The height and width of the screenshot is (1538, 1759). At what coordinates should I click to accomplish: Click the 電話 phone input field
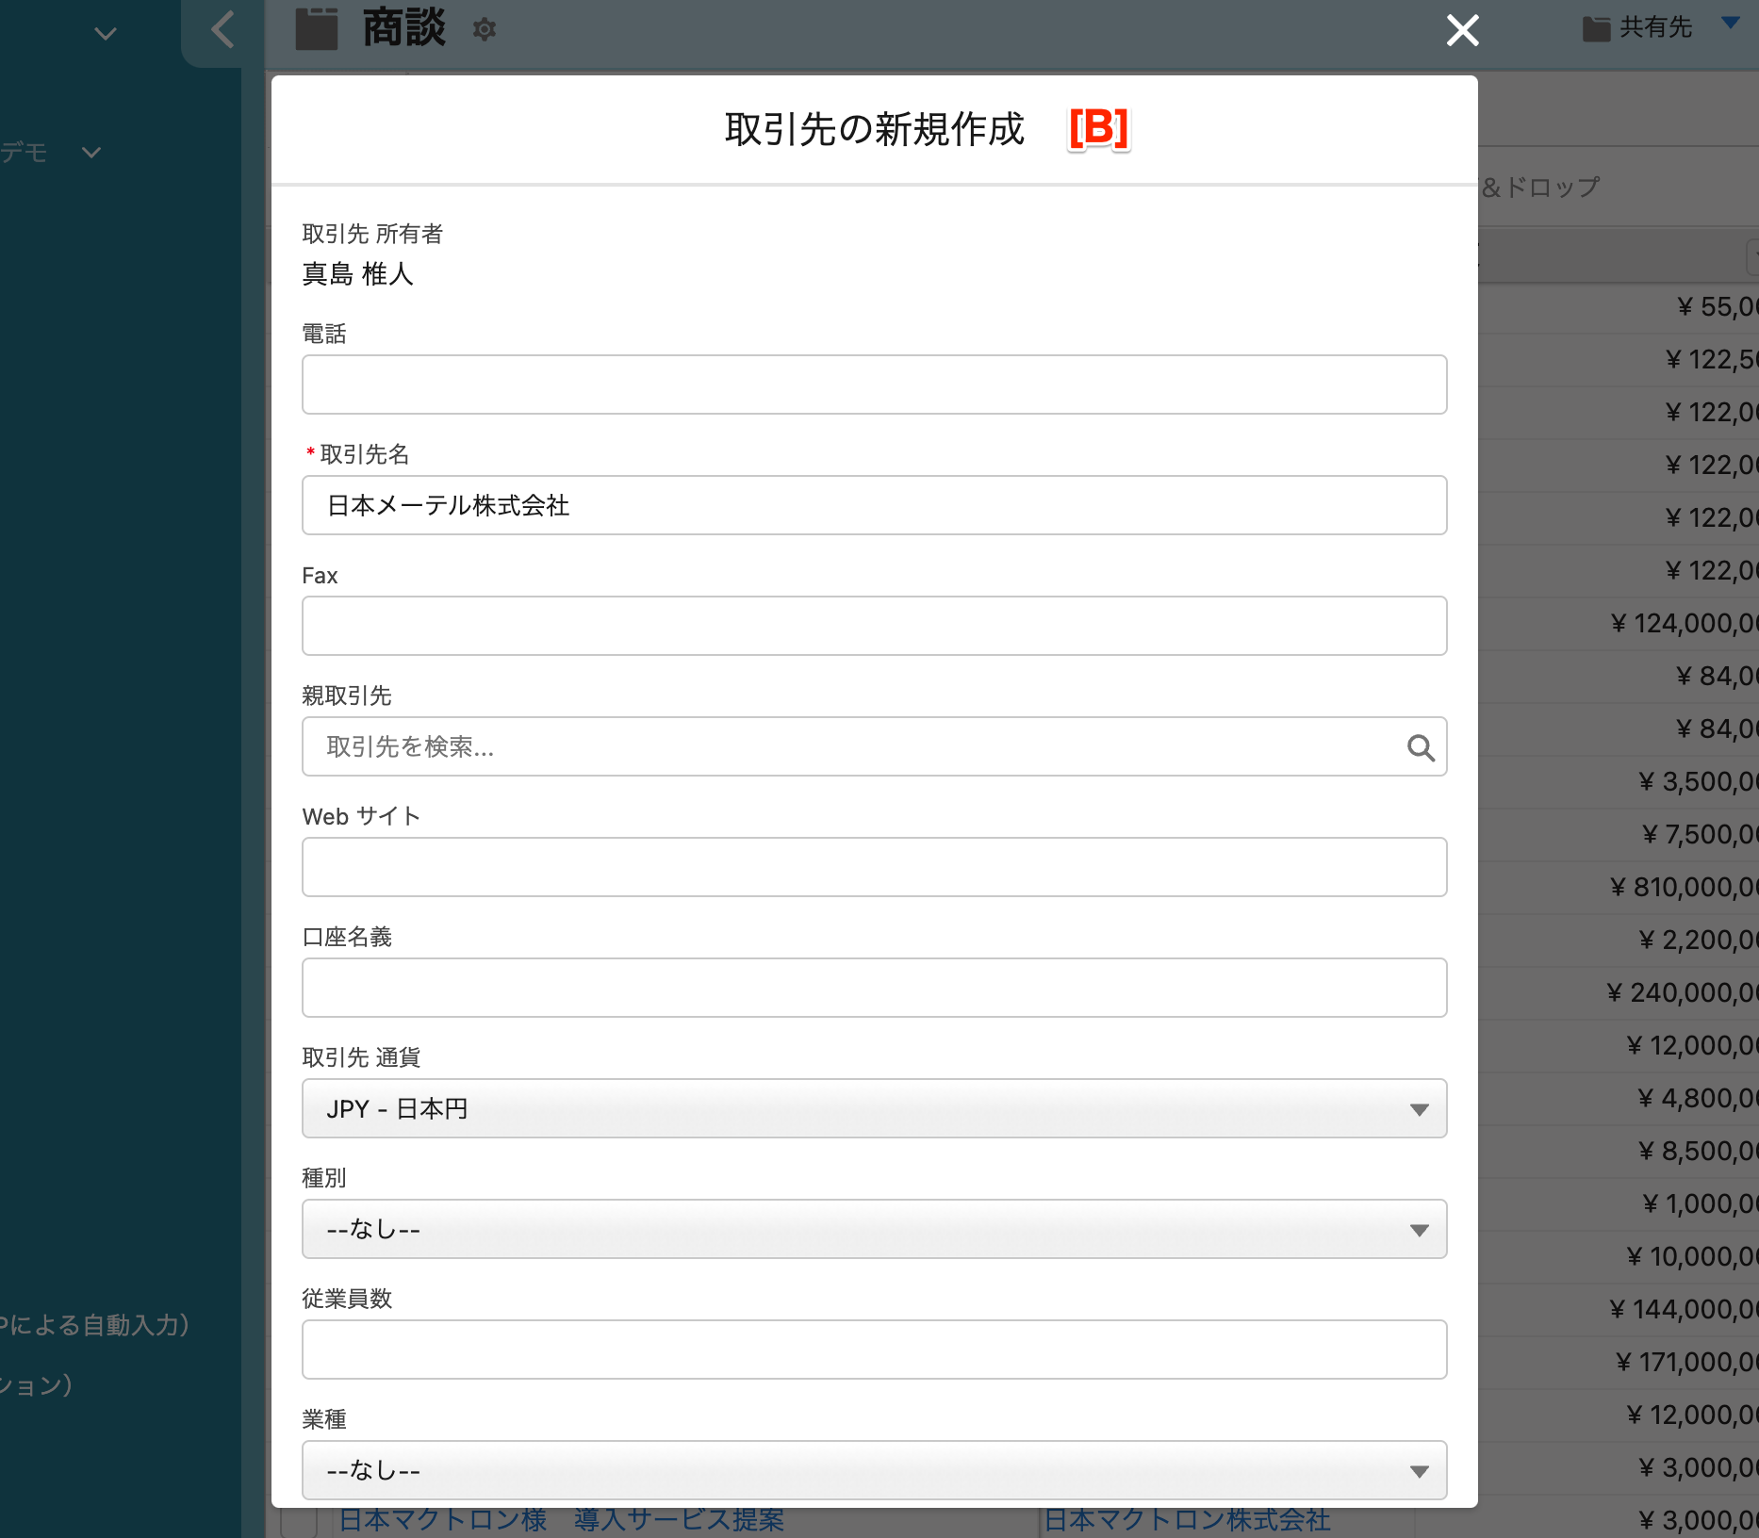tap(874, 385)
